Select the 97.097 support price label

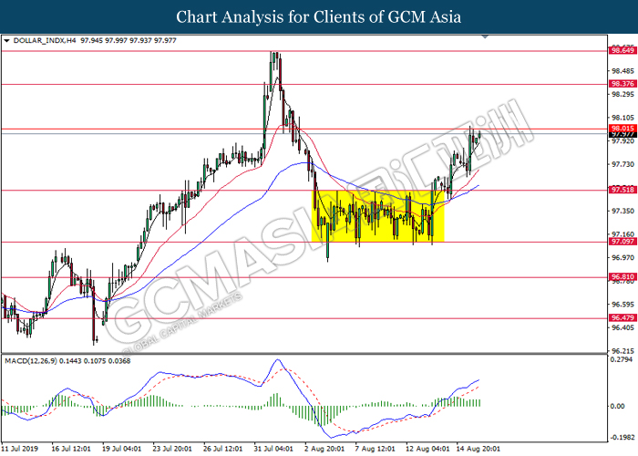click(623, 242)
